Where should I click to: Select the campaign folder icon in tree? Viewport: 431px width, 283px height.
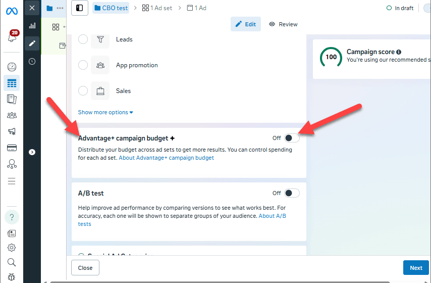coord(49,8)
